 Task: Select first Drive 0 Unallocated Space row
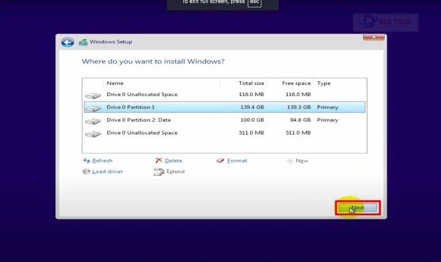(225, 95)
